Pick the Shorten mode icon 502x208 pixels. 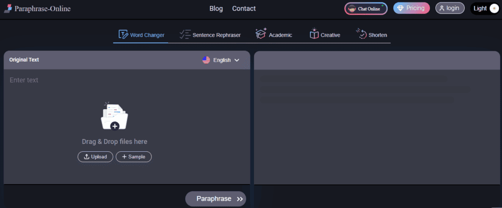361,34
